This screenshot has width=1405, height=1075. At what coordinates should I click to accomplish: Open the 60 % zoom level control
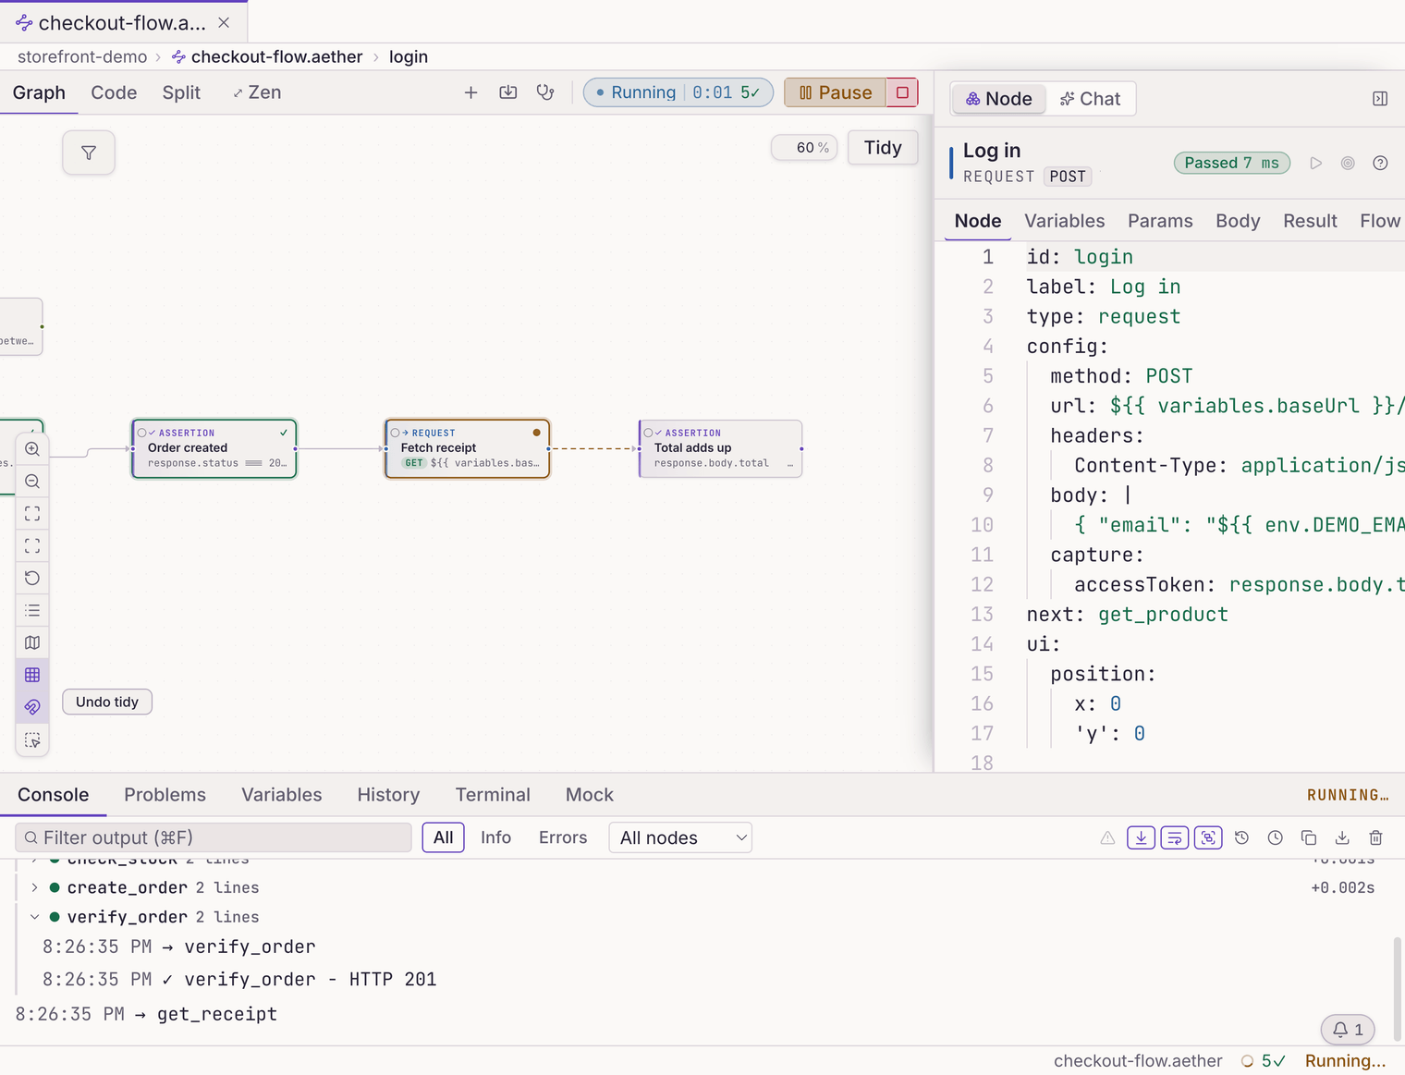point(805,148)
